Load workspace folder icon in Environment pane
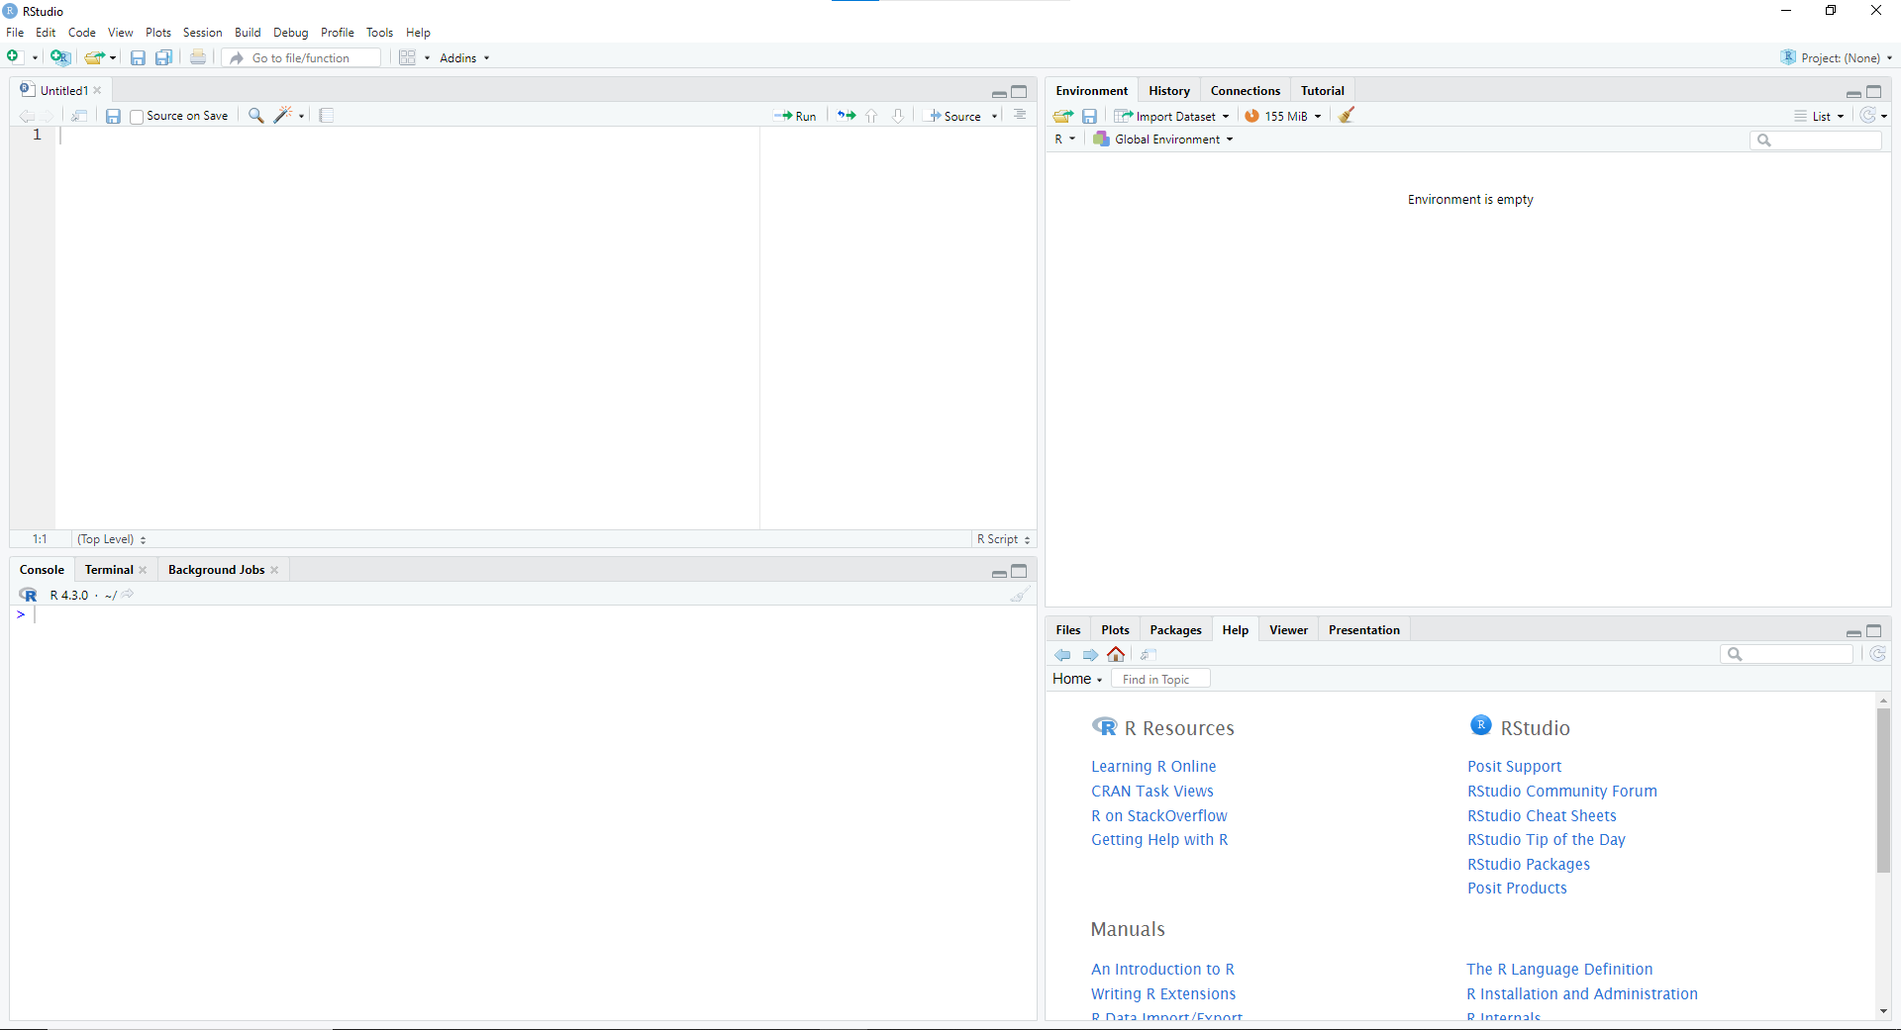Viewport: 1901px width, 1030px height. [1063, 116]
